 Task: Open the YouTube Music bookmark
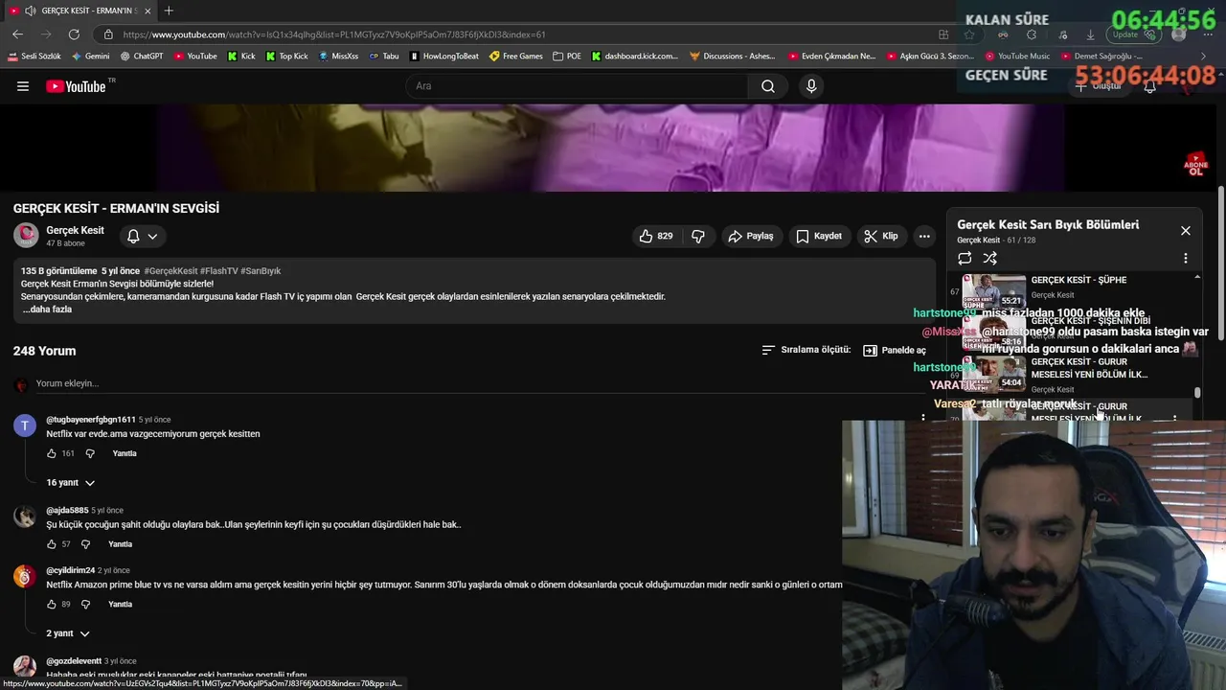[1017, 57]
